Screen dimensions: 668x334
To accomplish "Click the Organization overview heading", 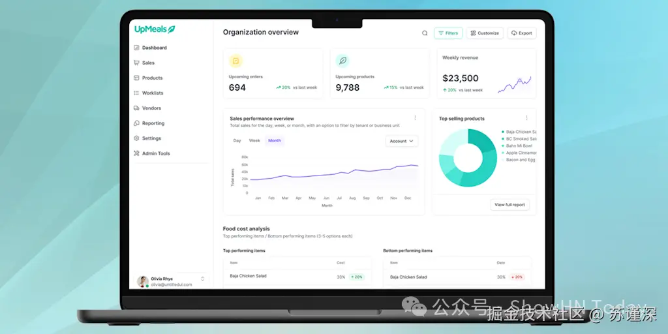I will 261,33.
